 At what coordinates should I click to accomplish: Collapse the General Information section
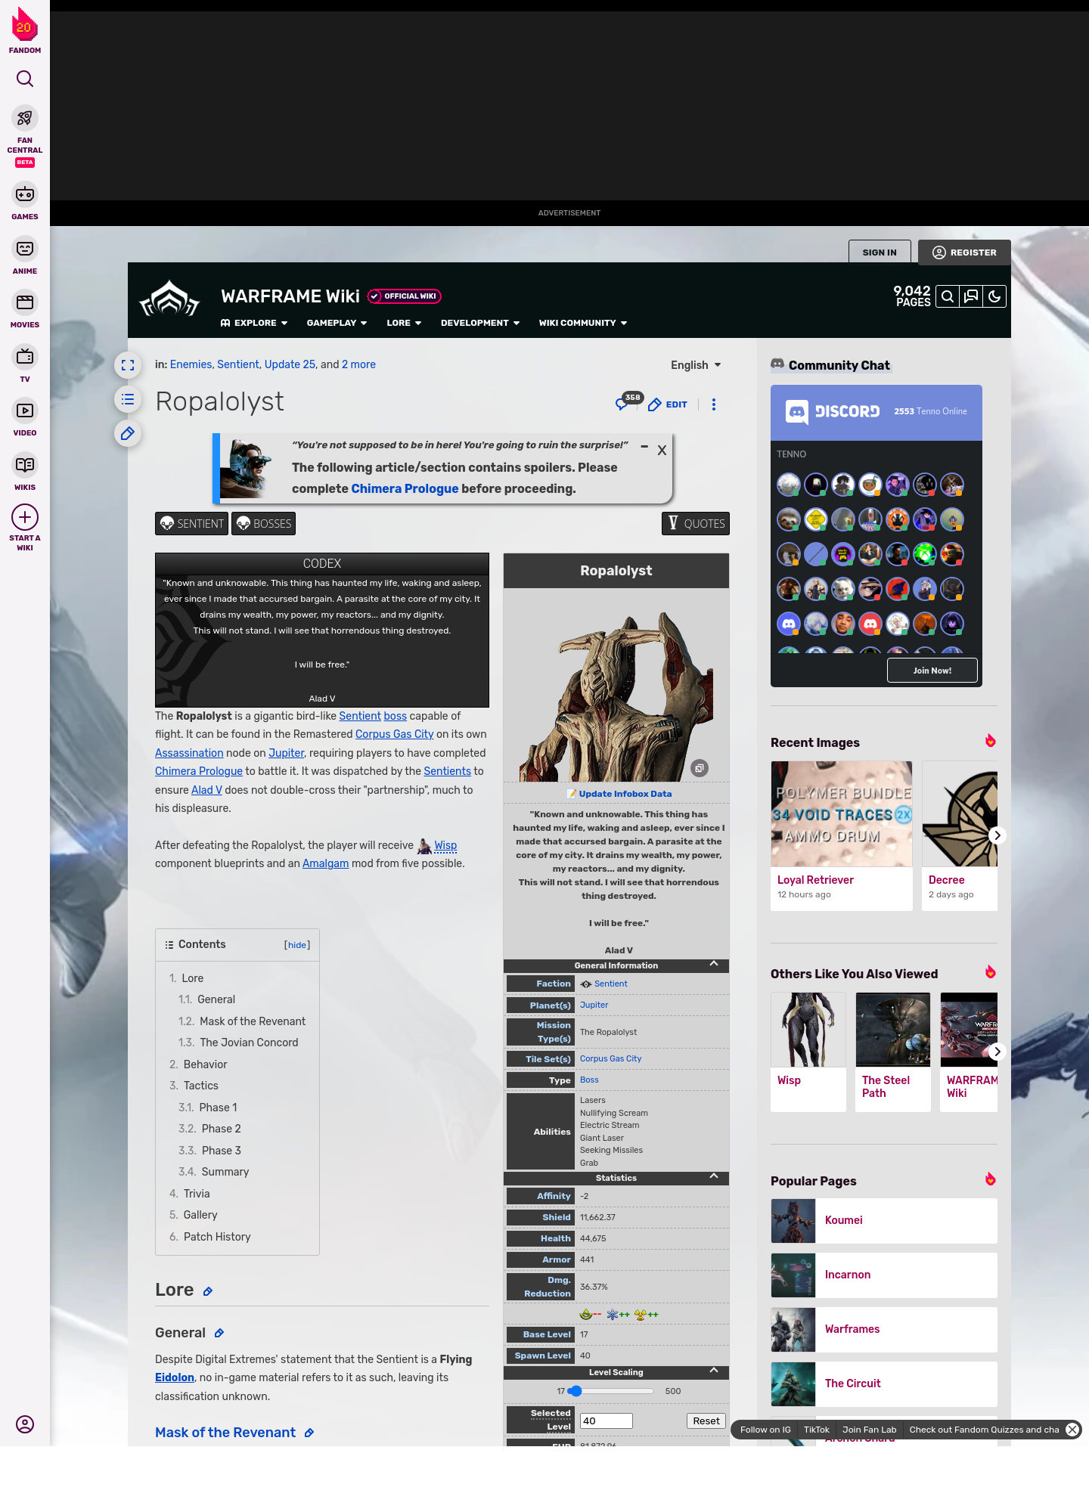click(x=714, y=964)
